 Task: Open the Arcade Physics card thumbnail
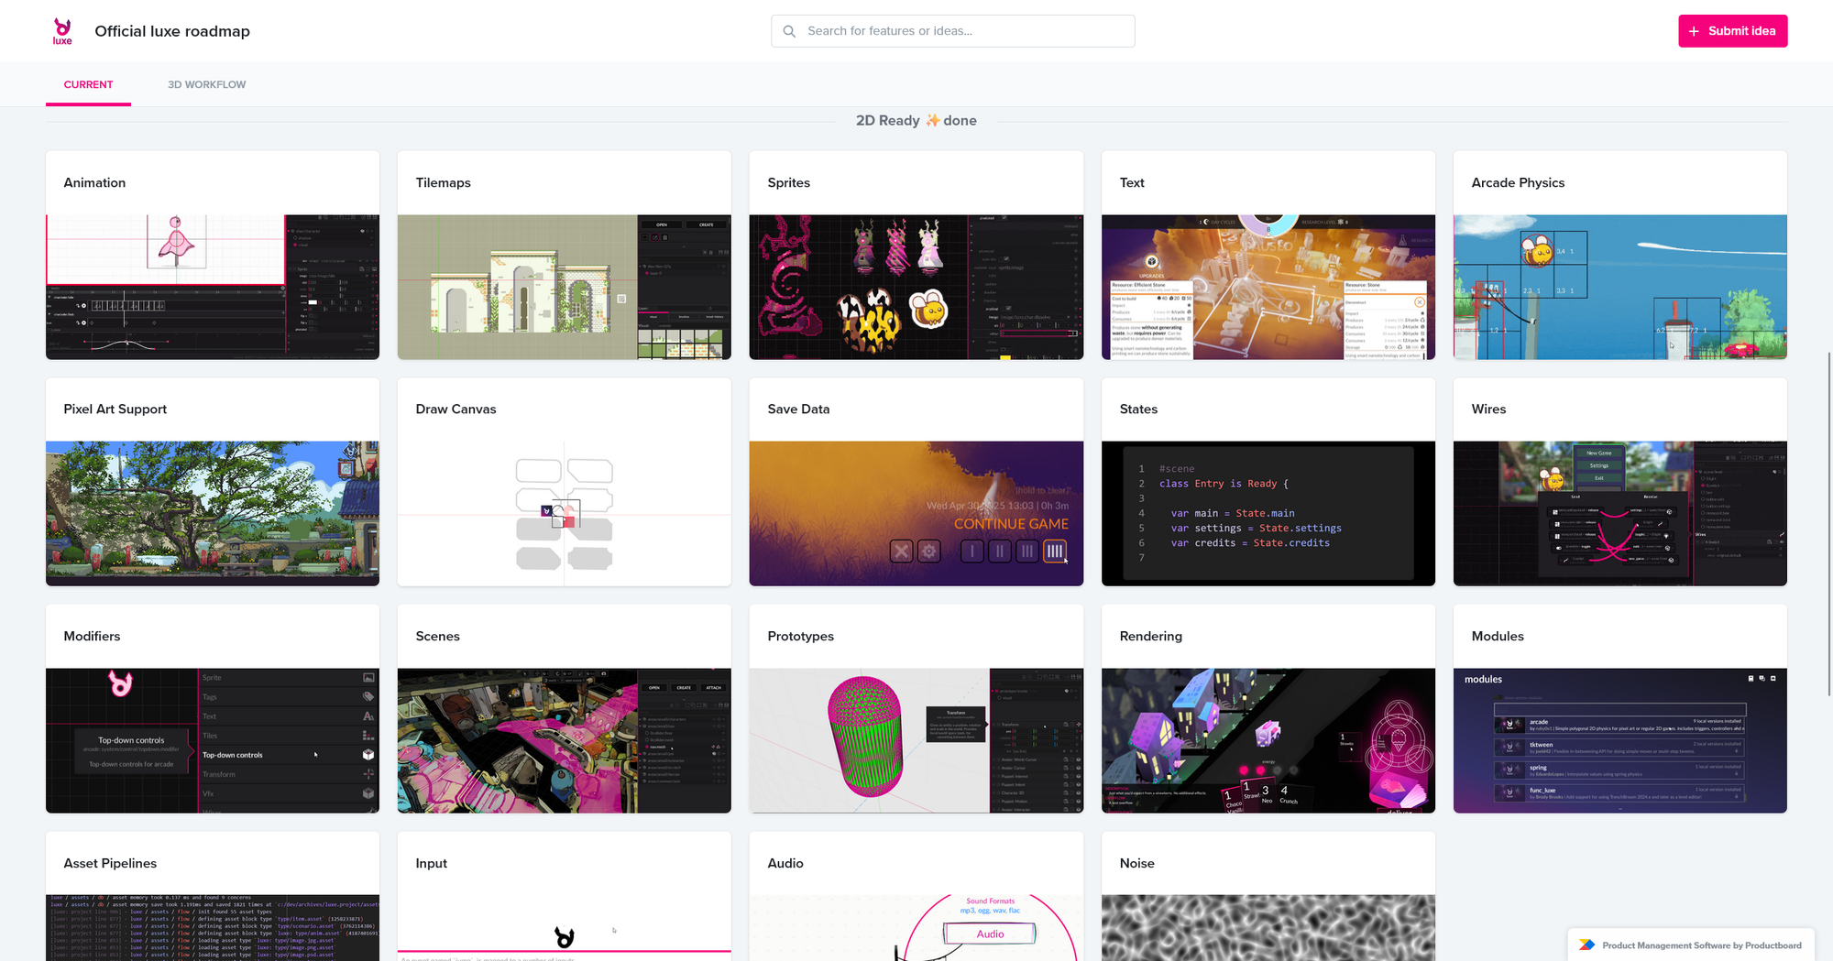pos(1620,287)
